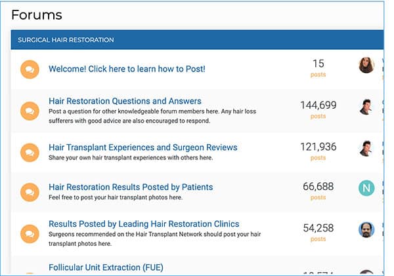
Task: Open Hair Transplant Experiences and Surgeon Reviews
Action: coord(142,148)
